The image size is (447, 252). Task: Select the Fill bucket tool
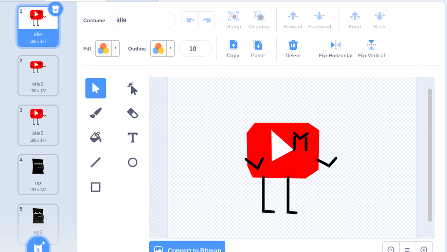click(96, 138)
